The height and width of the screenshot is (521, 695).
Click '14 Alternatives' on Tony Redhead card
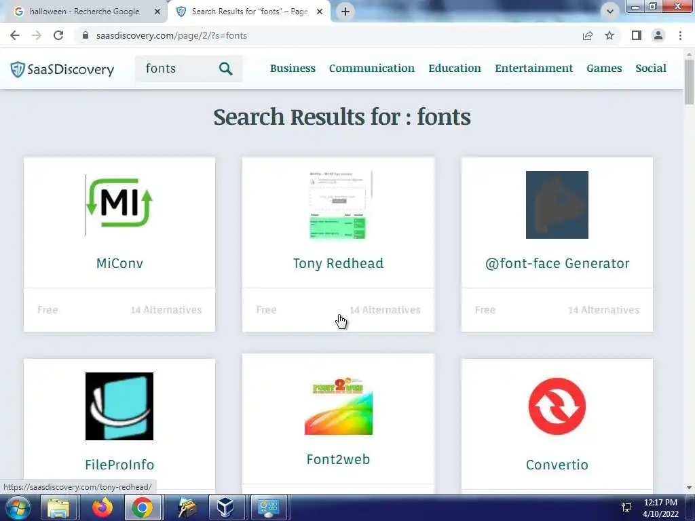tap(386, 310)
